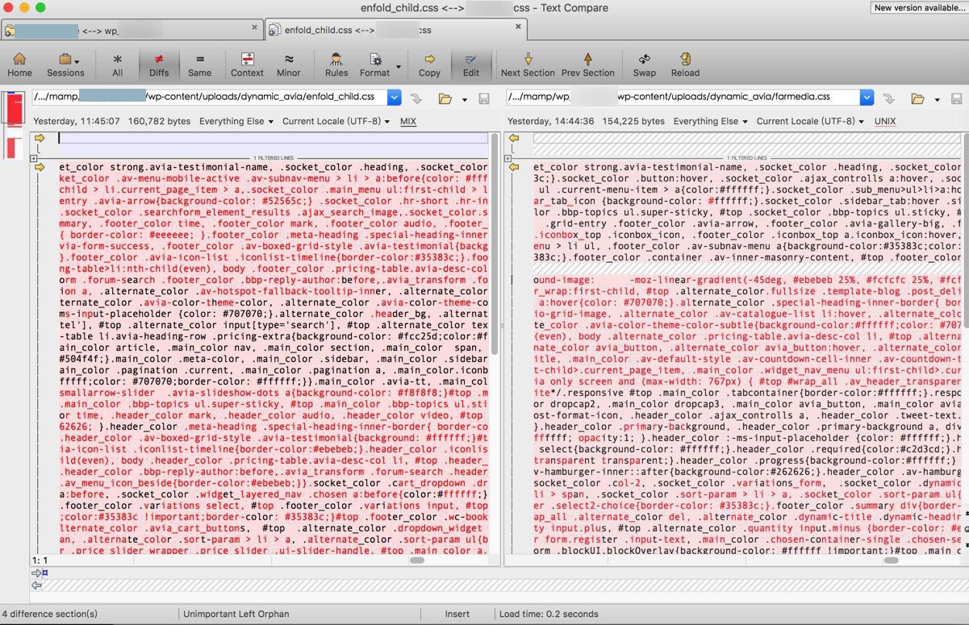The height and width of the screenshot is (625, 969).
Task: Expand the left pane filtered lines
Action: 34,158
